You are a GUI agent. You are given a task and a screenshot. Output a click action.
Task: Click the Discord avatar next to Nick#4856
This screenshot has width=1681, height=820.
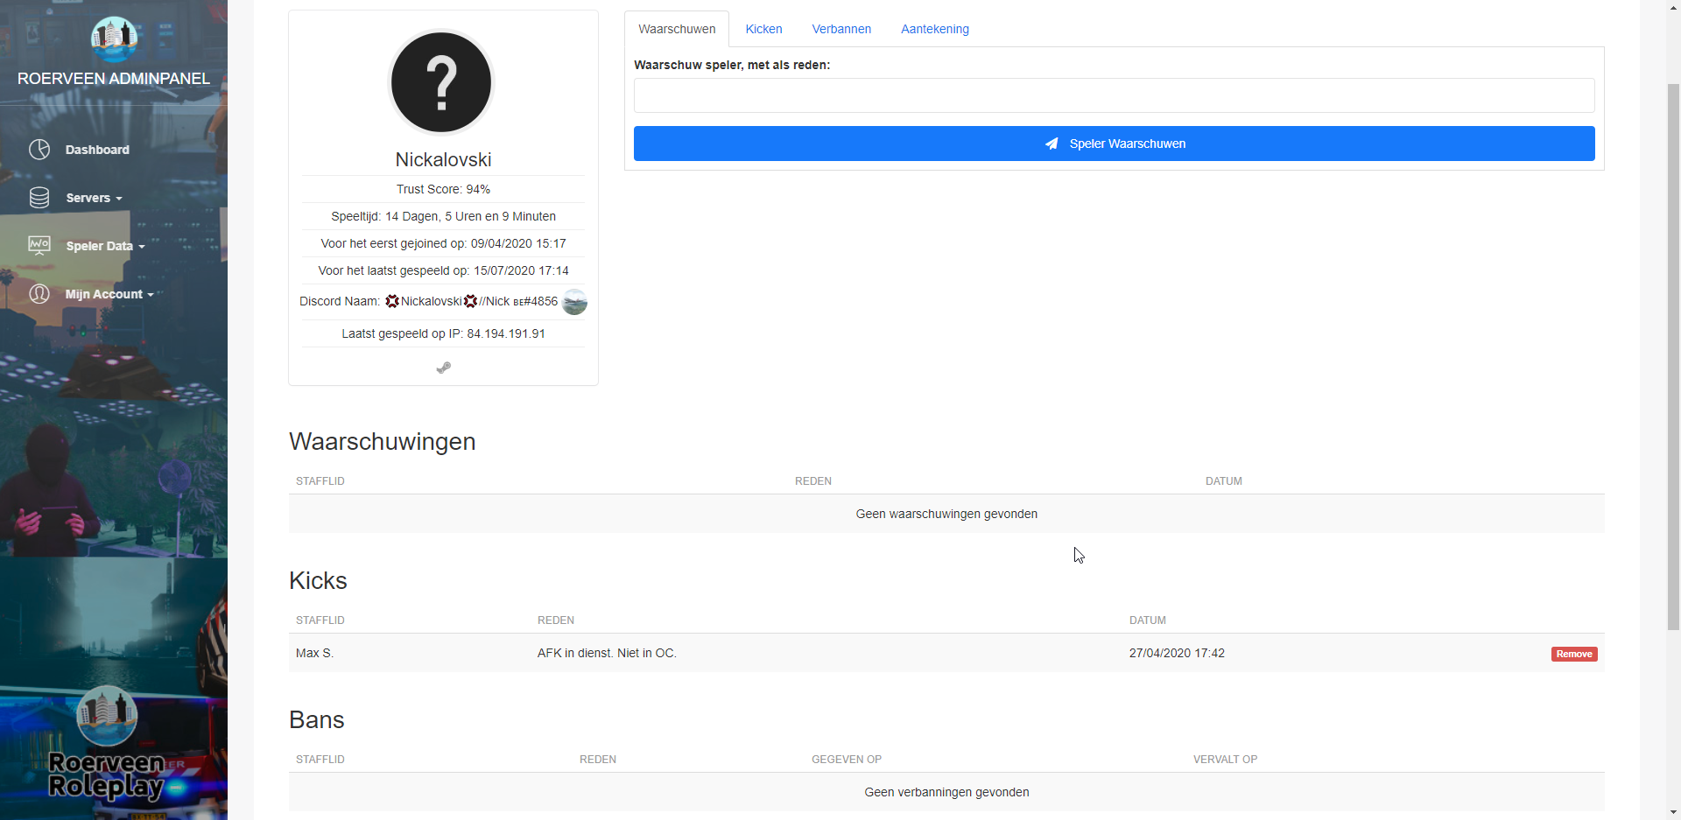pos(574,302)
